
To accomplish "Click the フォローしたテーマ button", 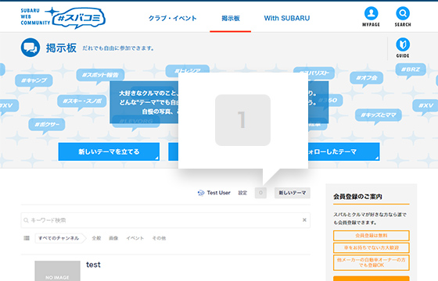I will point(344,151).
